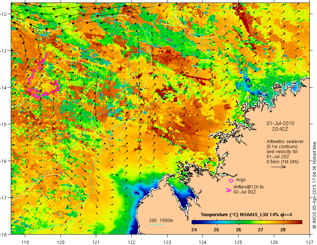Click the latitude axis label -17
The image size is (317, 245).
point(4,198)
